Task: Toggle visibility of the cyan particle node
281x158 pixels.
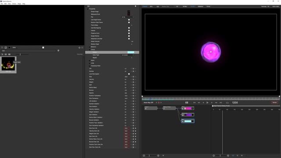Action: point(183,122)
